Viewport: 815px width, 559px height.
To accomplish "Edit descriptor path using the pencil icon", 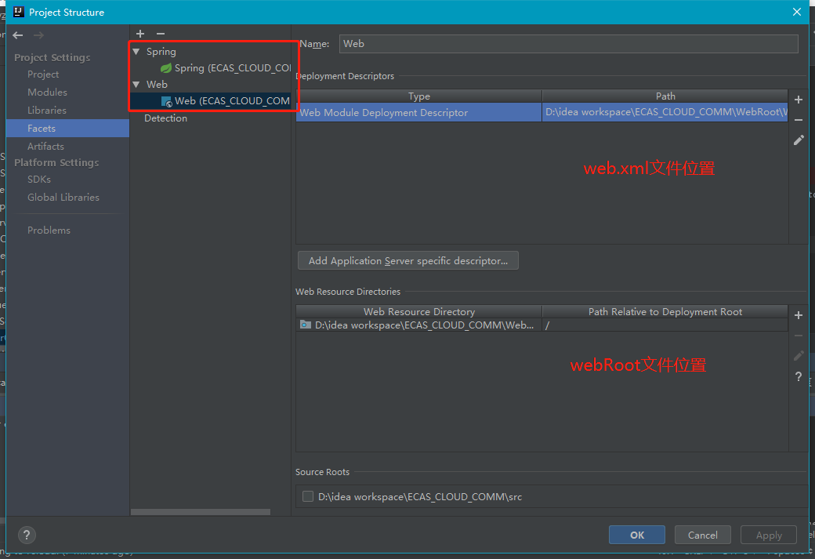I will pos(798,140).
